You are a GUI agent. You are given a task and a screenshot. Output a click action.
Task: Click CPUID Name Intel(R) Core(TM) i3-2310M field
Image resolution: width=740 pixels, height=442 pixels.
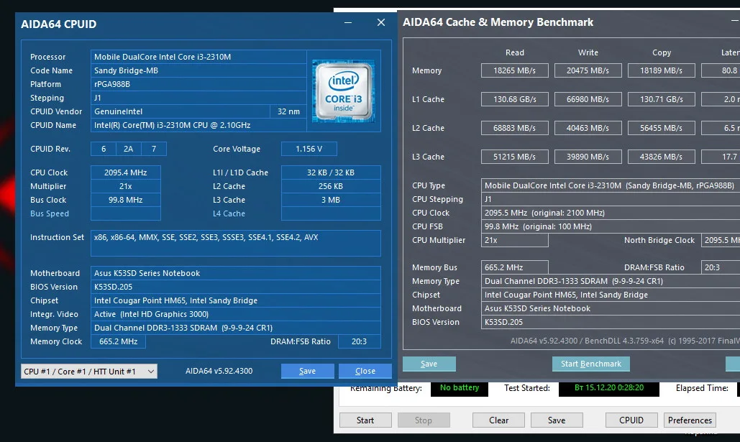click(198, 125)
